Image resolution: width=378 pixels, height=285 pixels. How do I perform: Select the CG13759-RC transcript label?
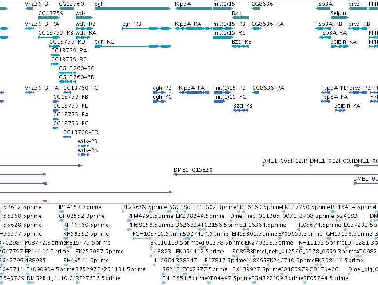(x=68, y=60)
